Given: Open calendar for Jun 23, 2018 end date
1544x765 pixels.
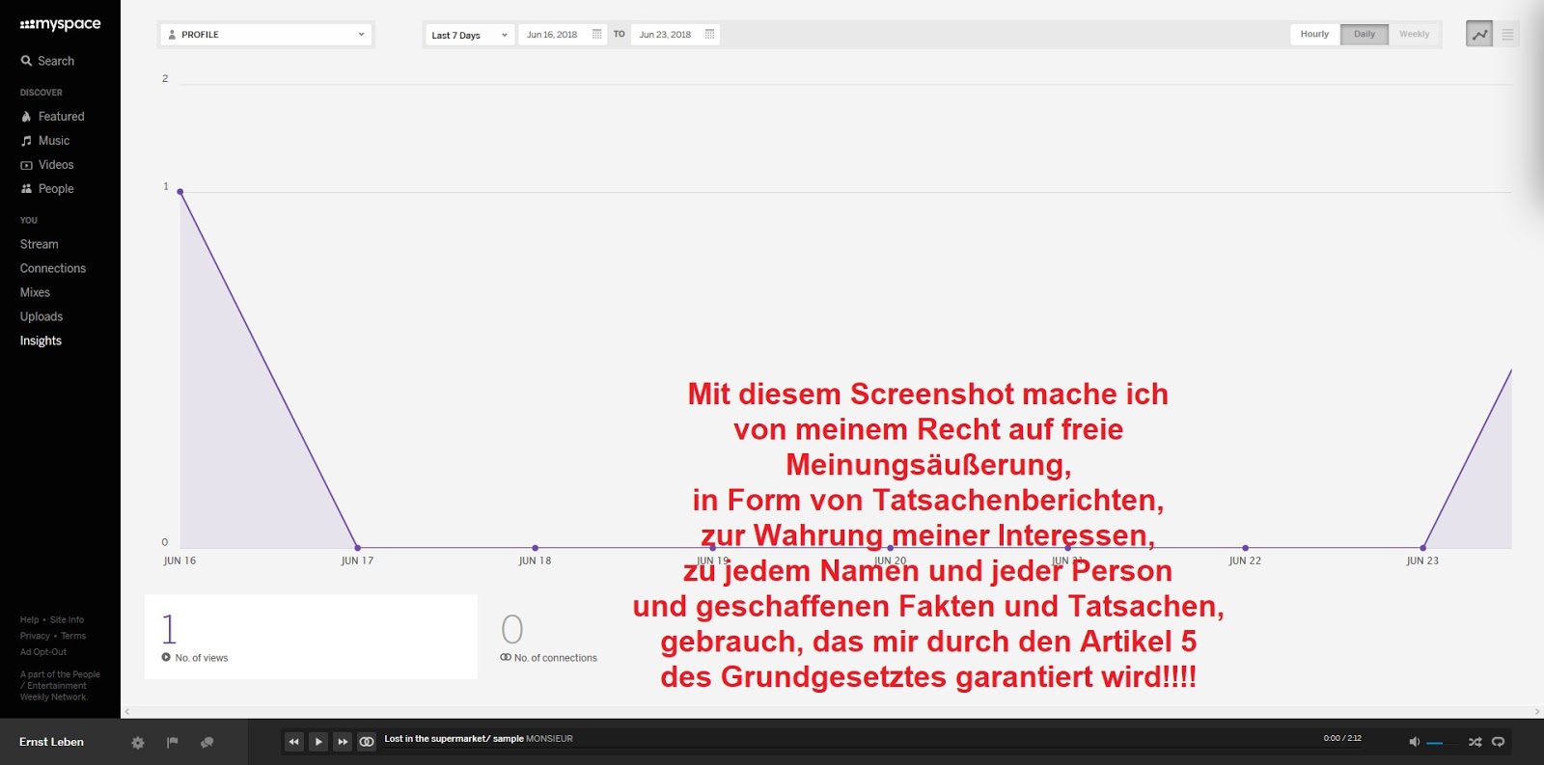Looking at the screenshot, I should click(x=709, y=34).
